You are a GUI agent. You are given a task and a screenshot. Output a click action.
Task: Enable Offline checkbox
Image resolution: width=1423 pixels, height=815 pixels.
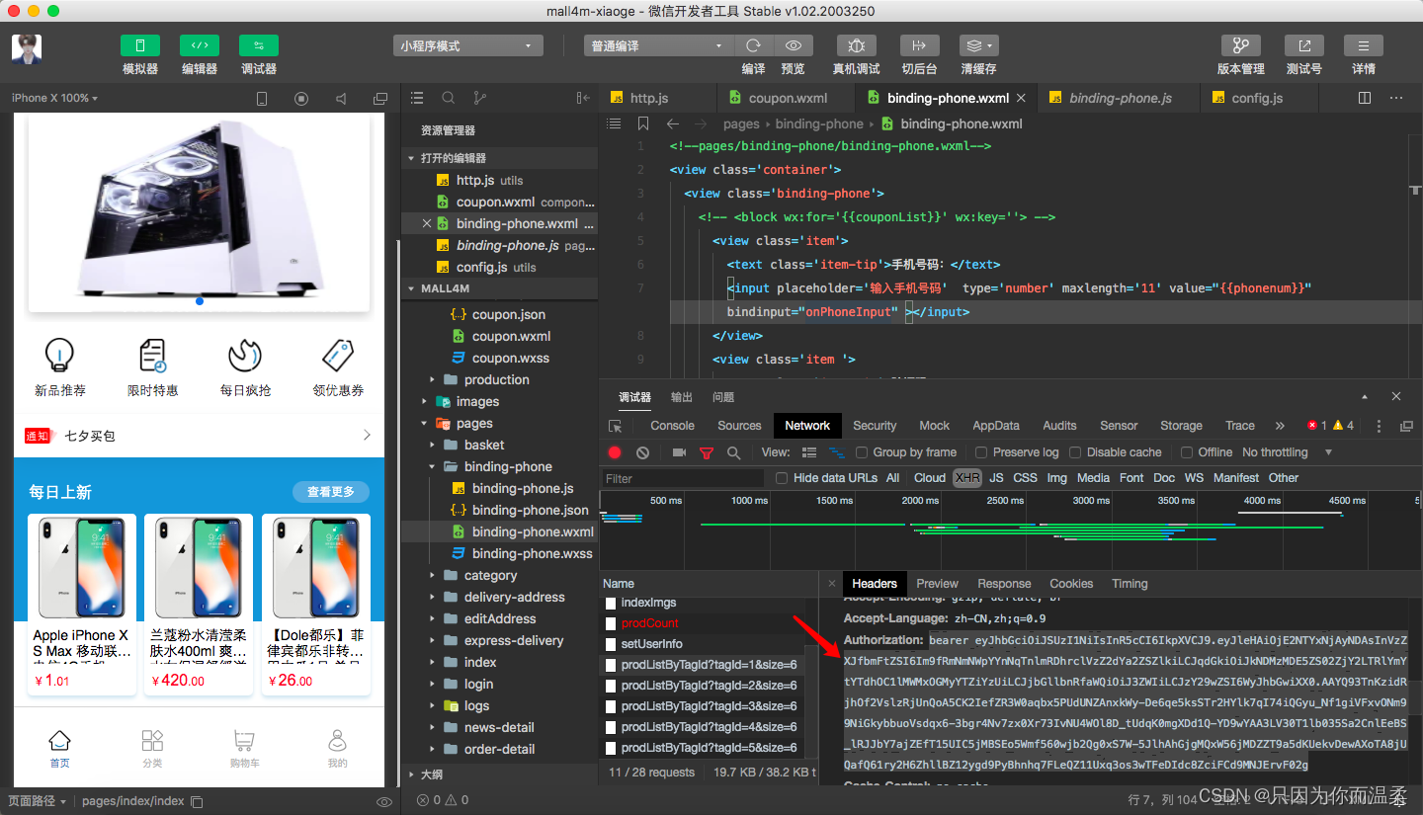coord(1187,452)
